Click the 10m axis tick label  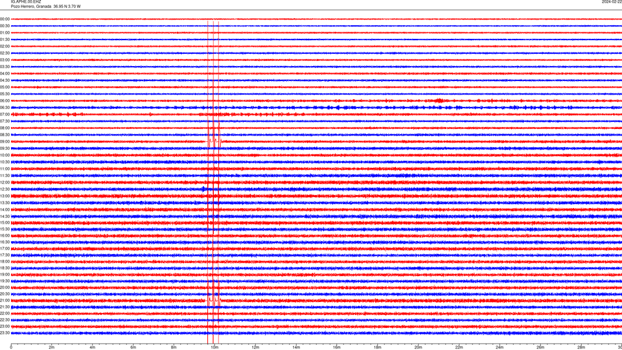(214, 347)
